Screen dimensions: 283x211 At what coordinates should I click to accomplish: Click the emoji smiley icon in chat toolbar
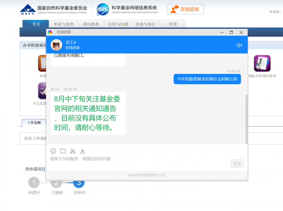click(53, 151)
